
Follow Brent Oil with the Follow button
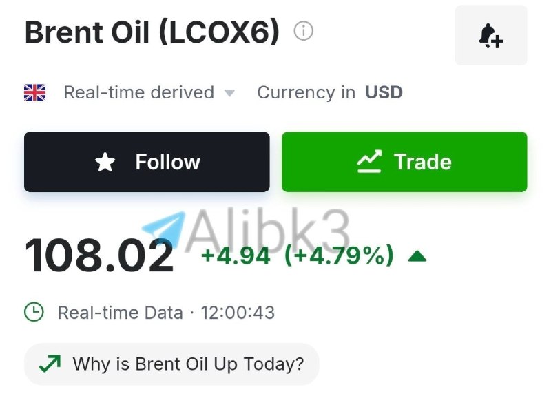(x=147, y=162)
